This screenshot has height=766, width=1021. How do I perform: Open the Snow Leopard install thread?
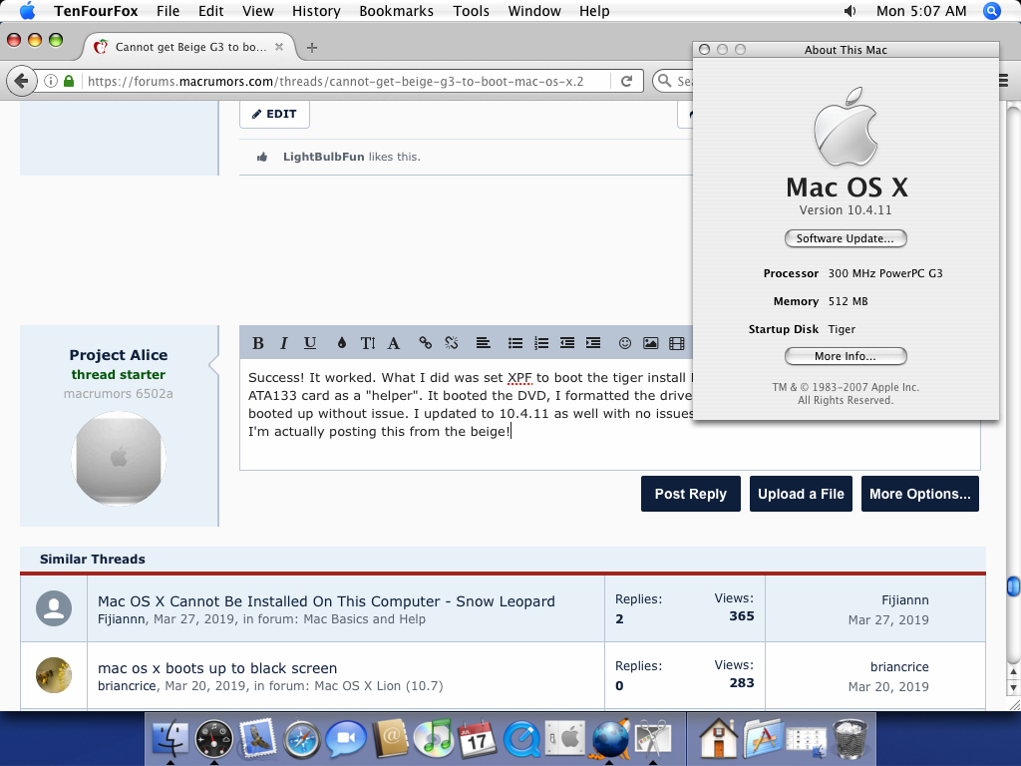pos(326,601)
